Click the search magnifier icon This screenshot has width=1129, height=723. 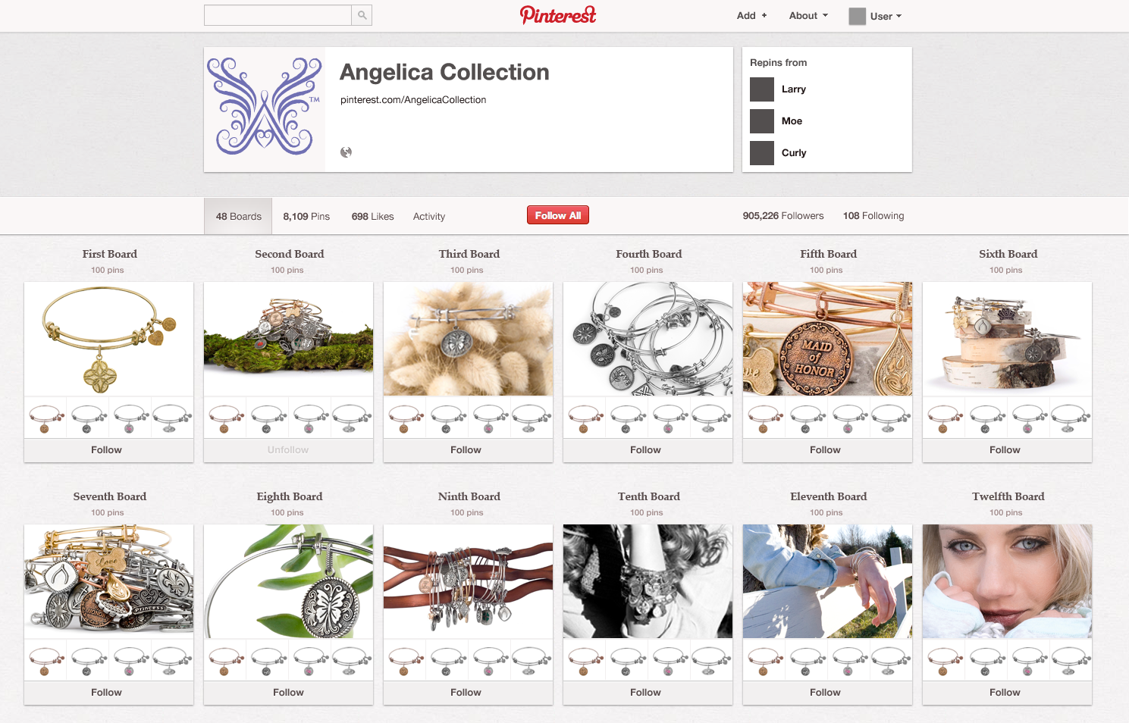(362, 15)
